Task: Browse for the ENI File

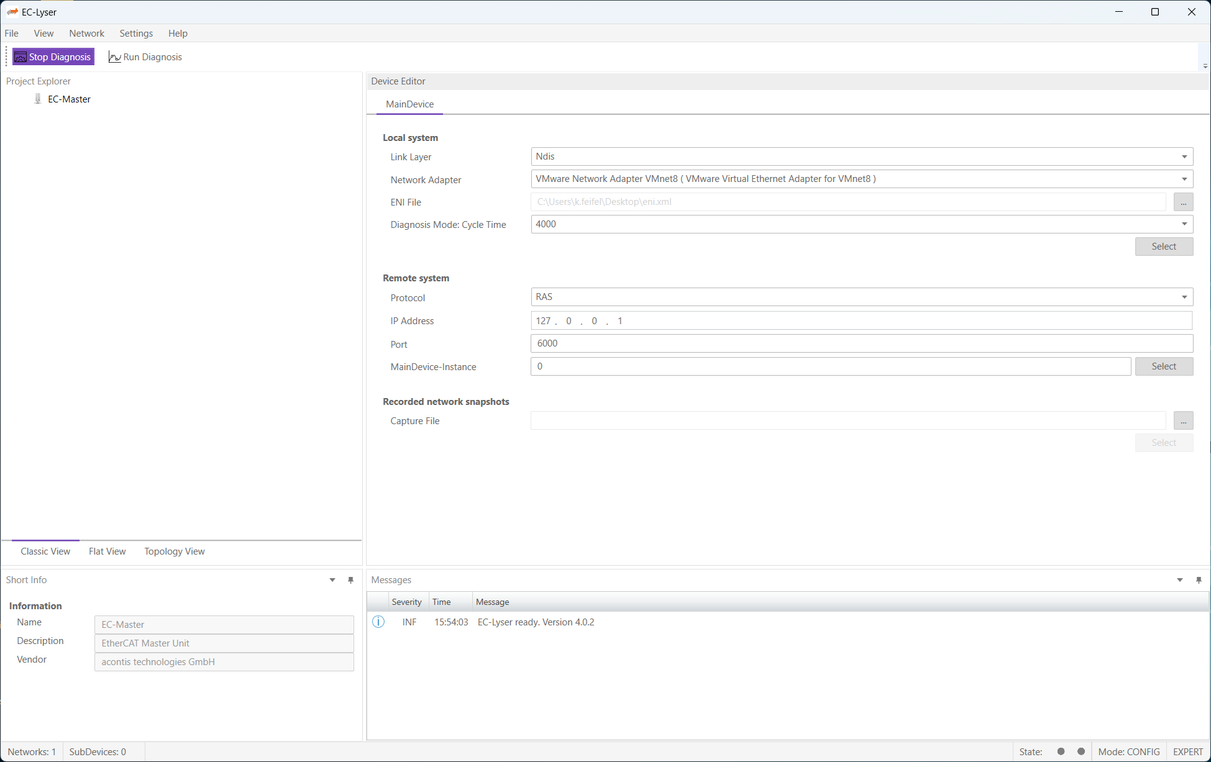Action: 1183,202
